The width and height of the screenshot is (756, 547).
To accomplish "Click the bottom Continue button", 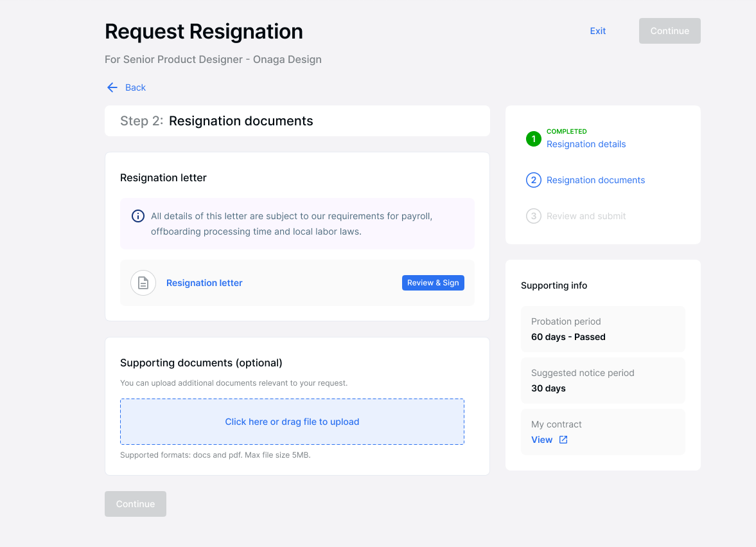I will [135, 504].
